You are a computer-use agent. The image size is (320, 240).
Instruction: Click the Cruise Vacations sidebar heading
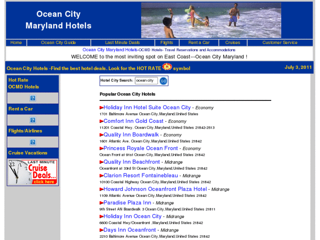(28, 153)
